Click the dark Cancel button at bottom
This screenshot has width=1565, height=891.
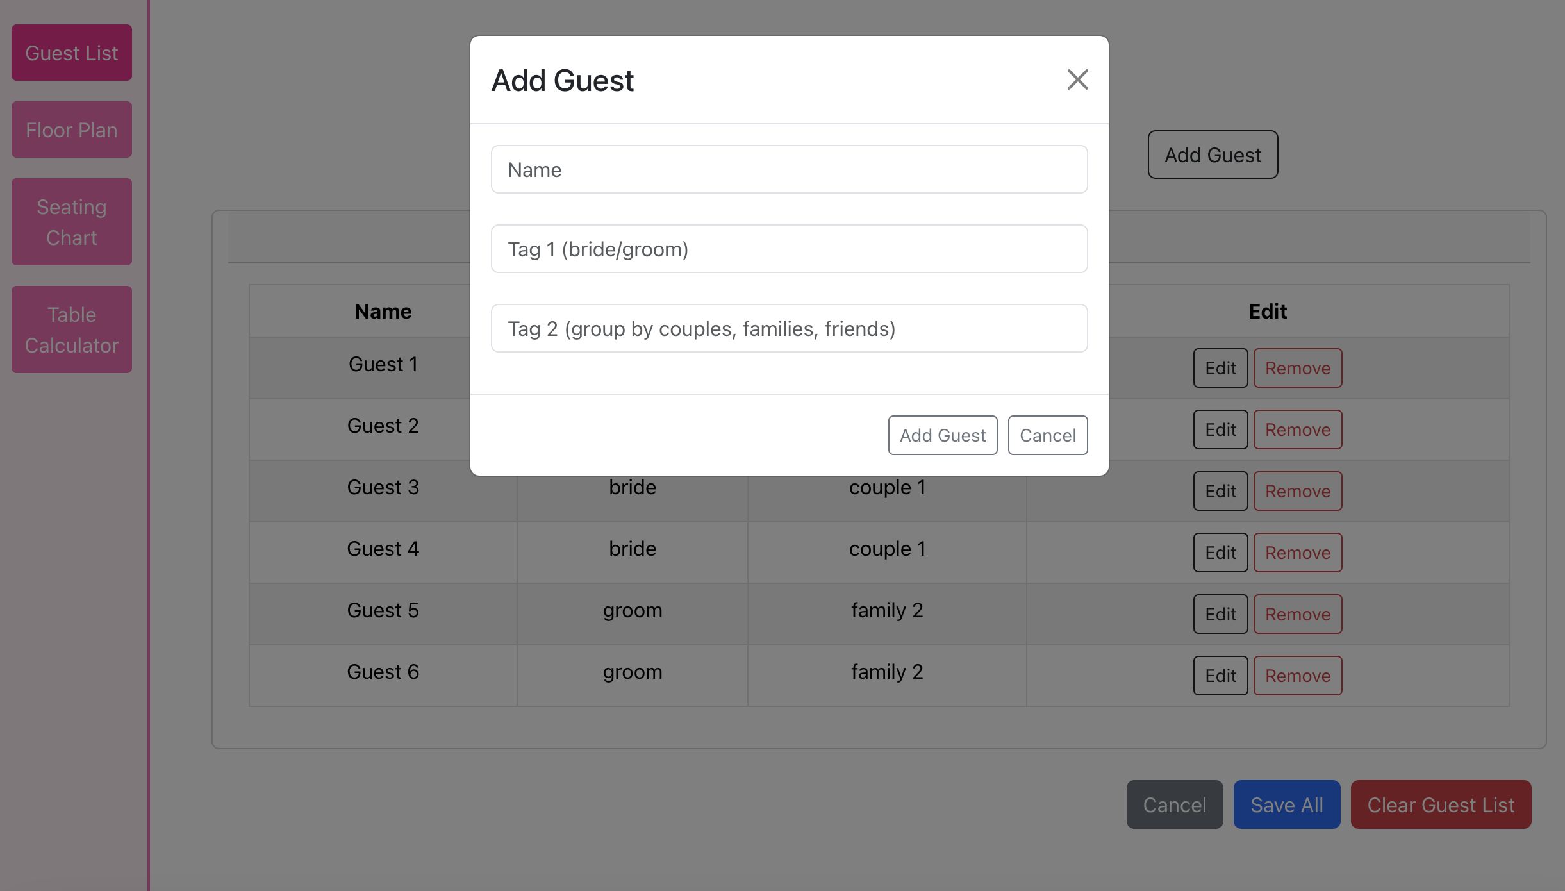[1175, 804]
